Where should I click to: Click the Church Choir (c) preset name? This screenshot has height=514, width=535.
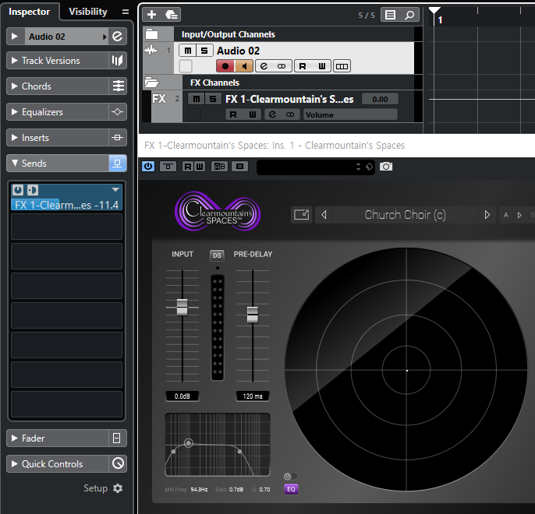(405, 215)
